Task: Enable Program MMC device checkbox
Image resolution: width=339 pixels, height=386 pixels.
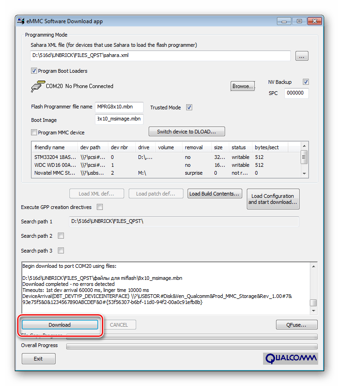Action: (34, 133)
